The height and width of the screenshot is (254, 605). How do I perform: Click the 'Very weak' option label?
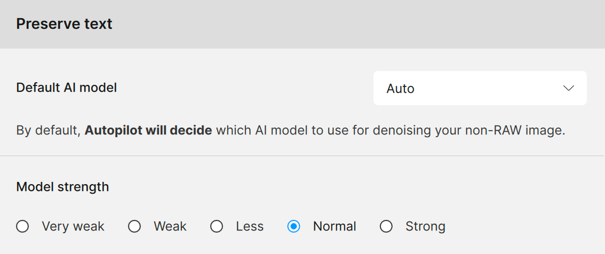[73, 226]
